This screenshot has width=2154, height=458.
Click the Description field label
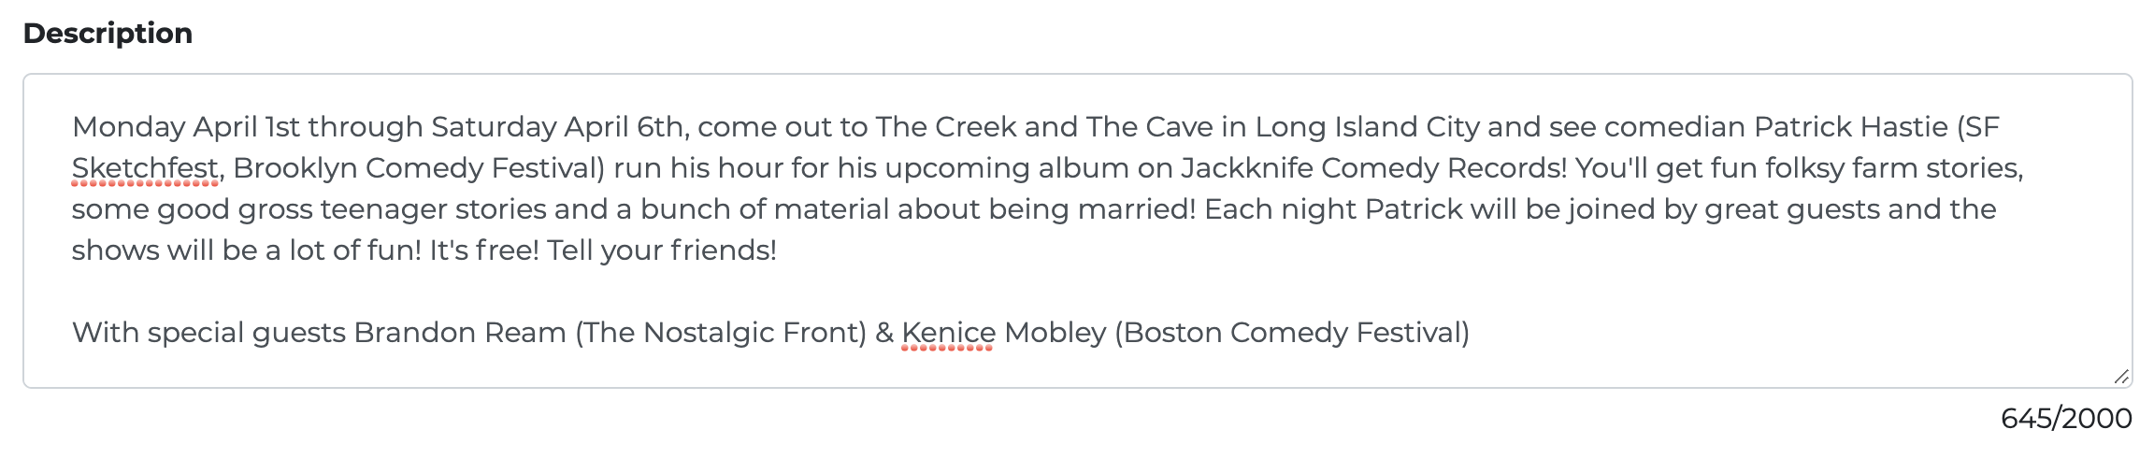tap(108, 34)
